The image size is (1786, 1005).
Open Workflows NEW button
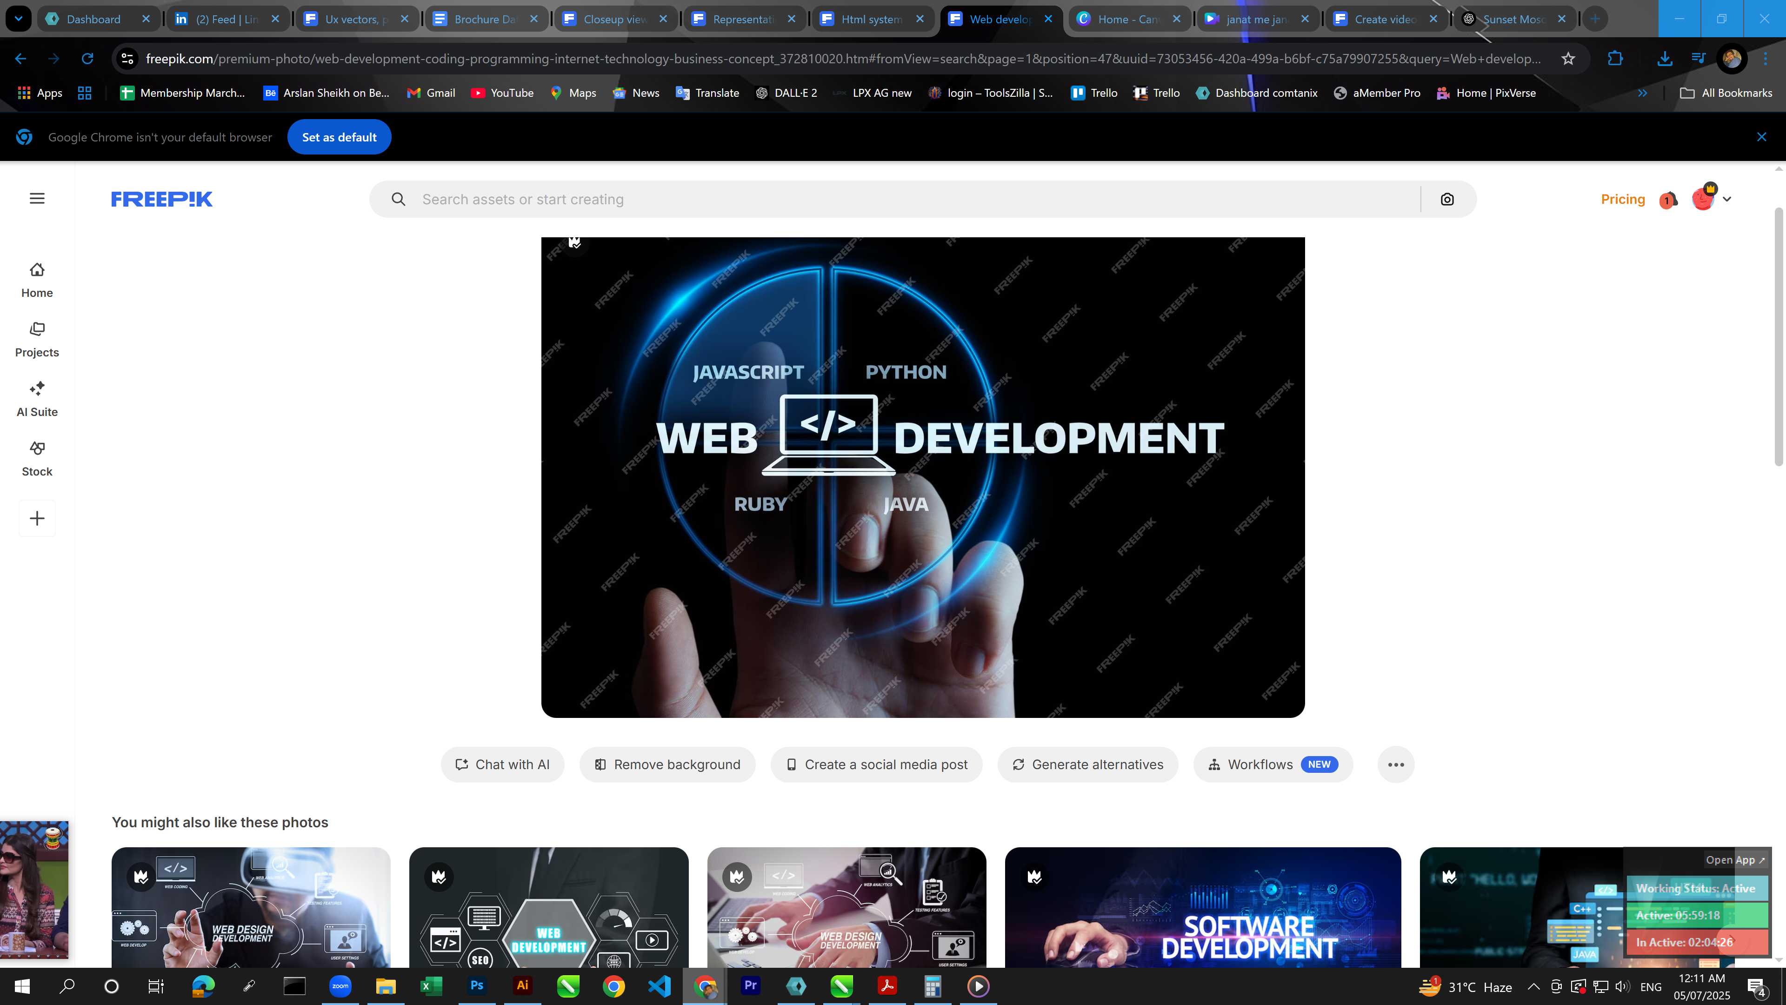click(1273, 764)
